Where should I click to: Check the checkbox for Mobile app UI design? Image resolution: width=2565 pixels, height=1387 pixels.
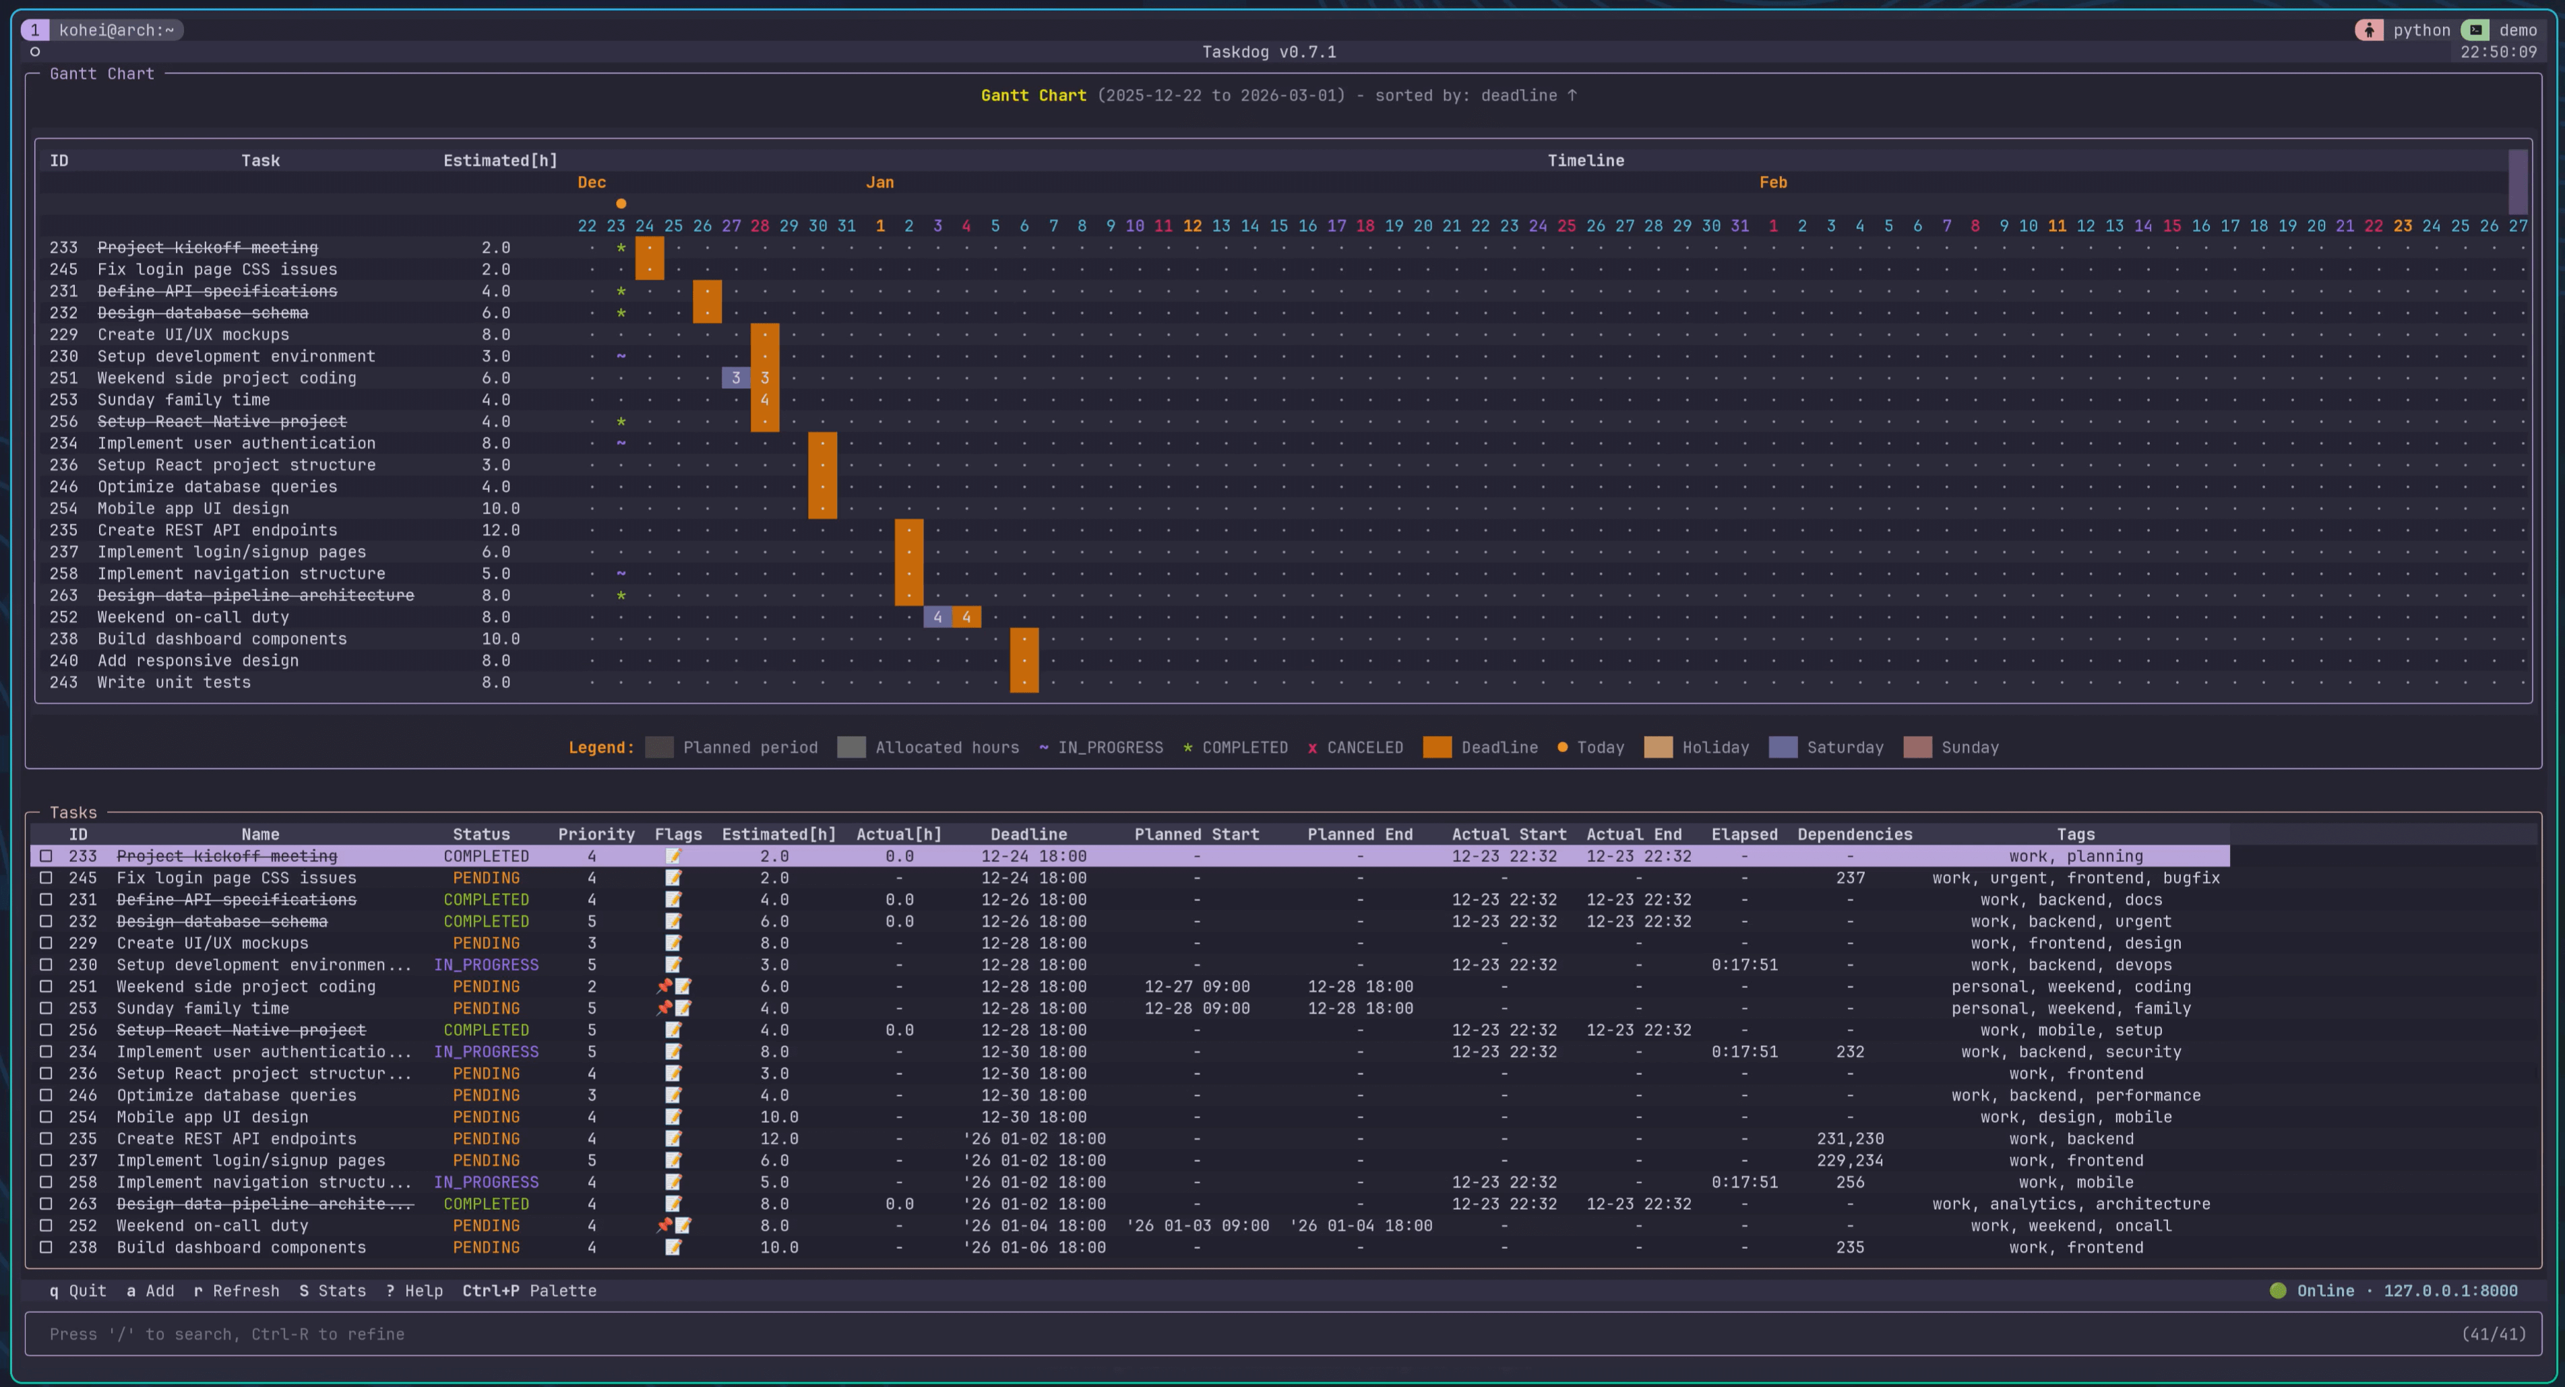(x=46, y=1117)
